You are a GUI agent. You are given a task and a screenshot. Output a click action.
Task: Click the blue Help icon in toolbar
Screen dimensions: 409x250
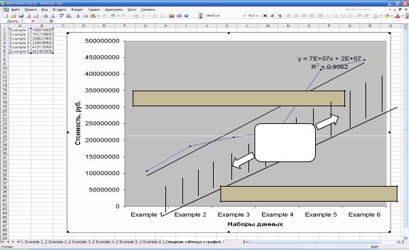[x=186, y=16]
